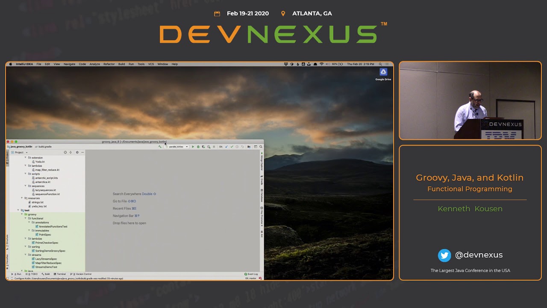The image size is (547, 308).
Task: Open the VCS menu
Action: pos(151,64)
